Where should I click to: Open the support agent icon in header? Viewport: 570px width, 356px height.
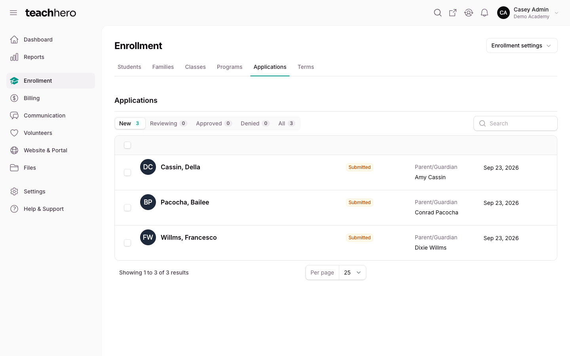pos(469,13)
